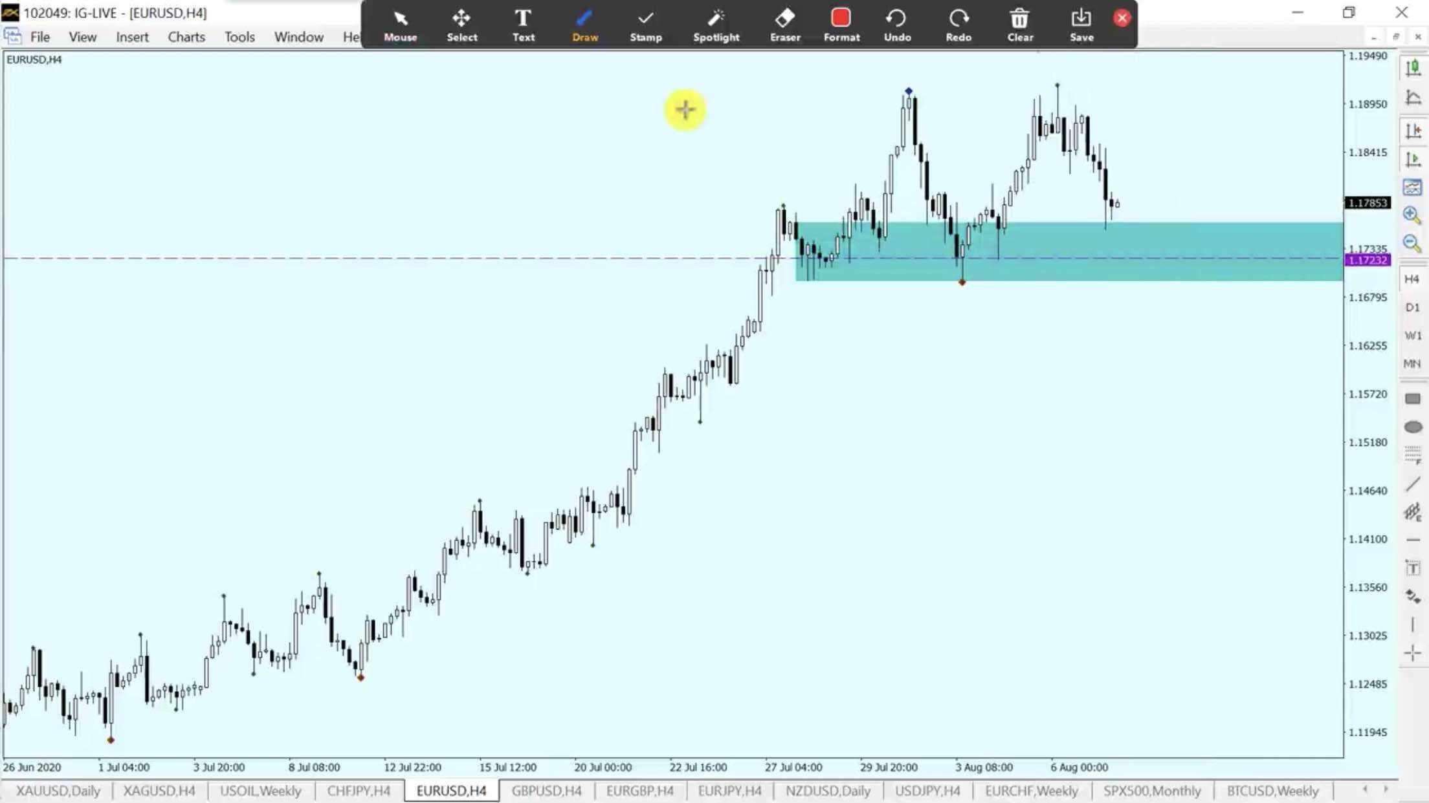Click the EURUSD,H4 chart title label

(34, 59)
